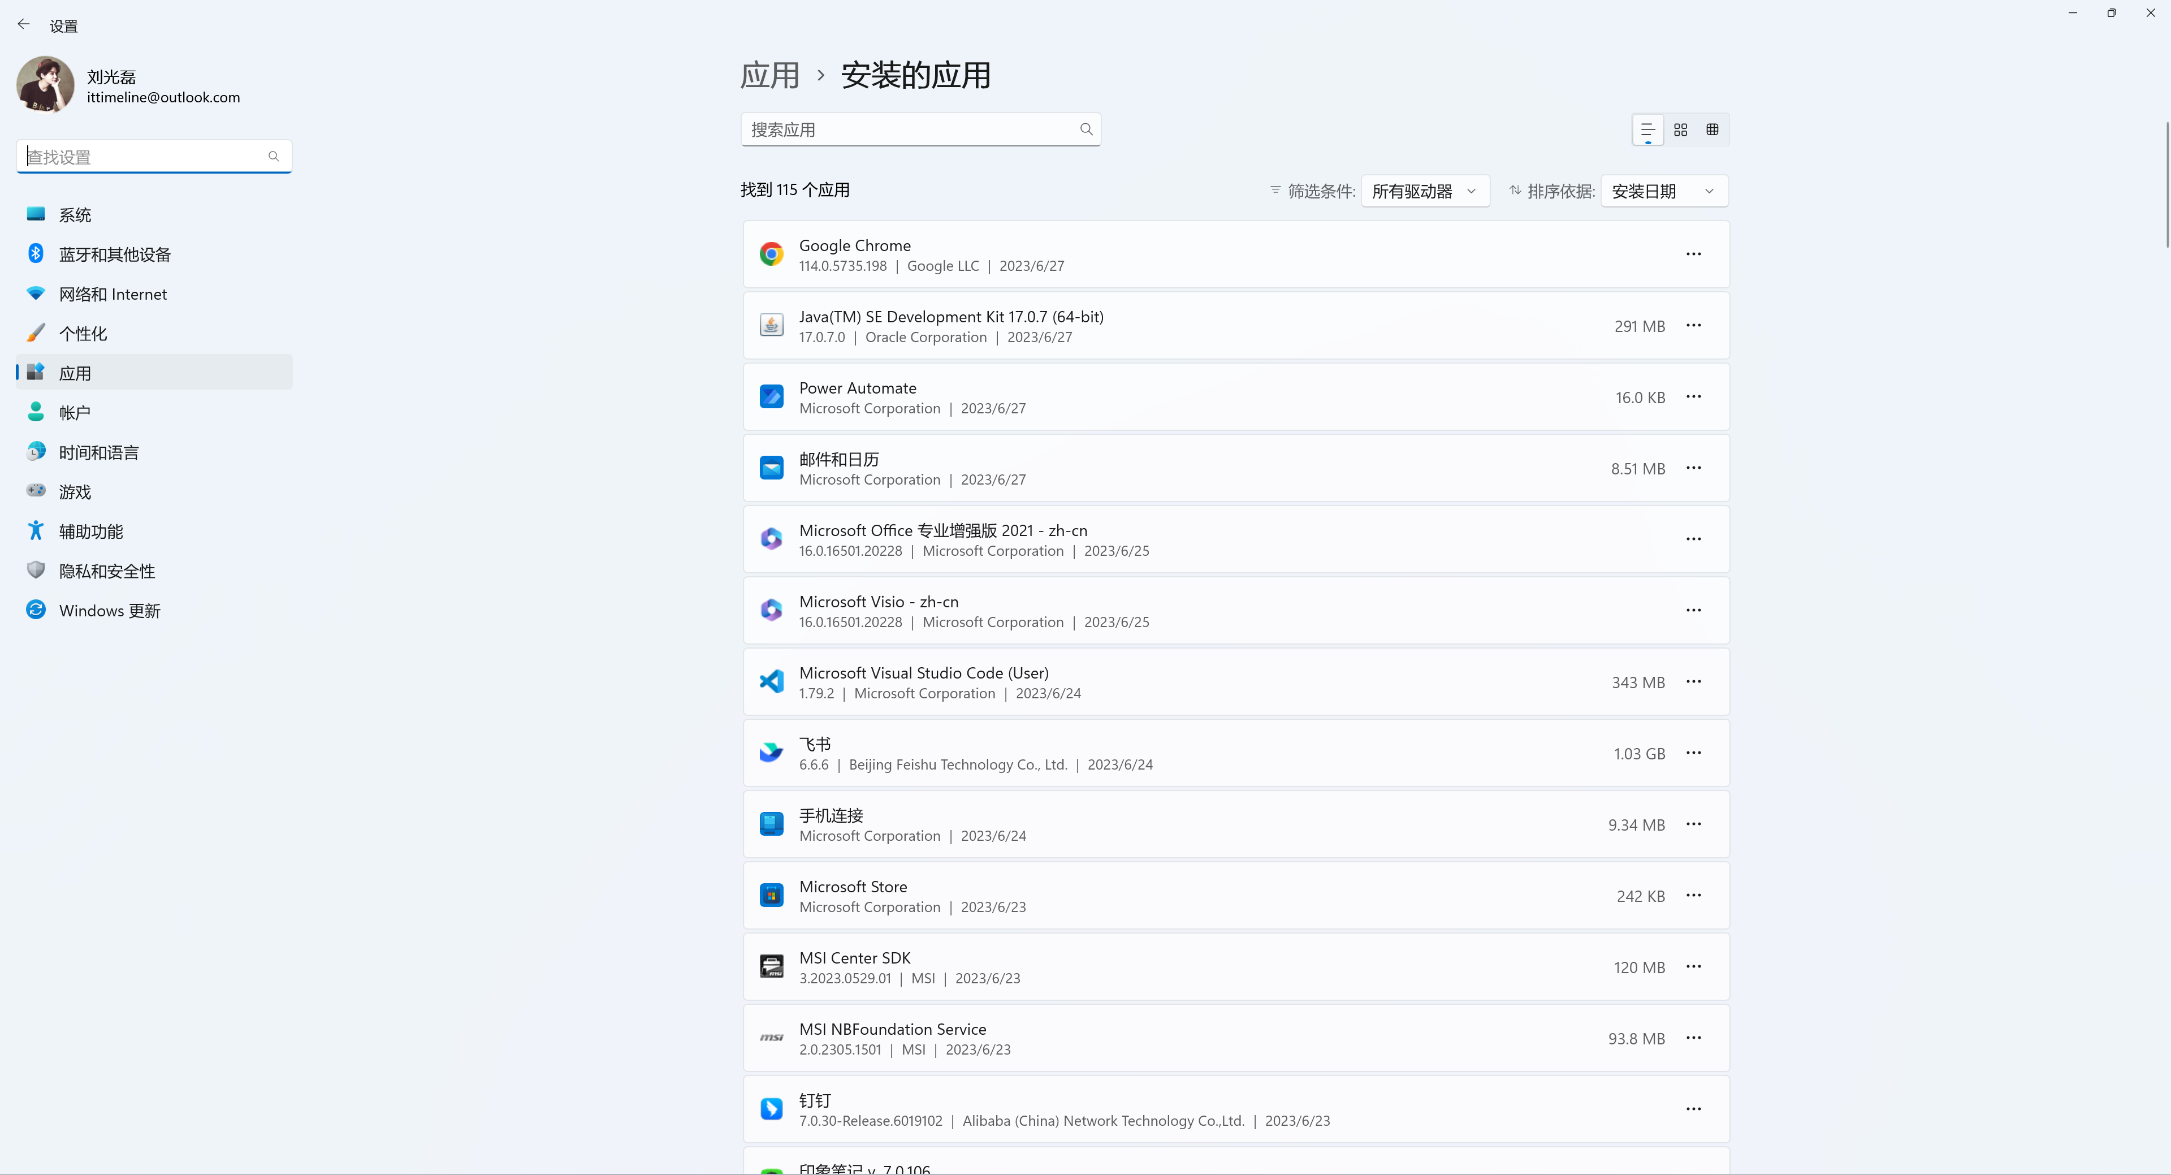Click the Microsoft Store app icon
2171x1175 pixels.
click(x=771, y=895)
